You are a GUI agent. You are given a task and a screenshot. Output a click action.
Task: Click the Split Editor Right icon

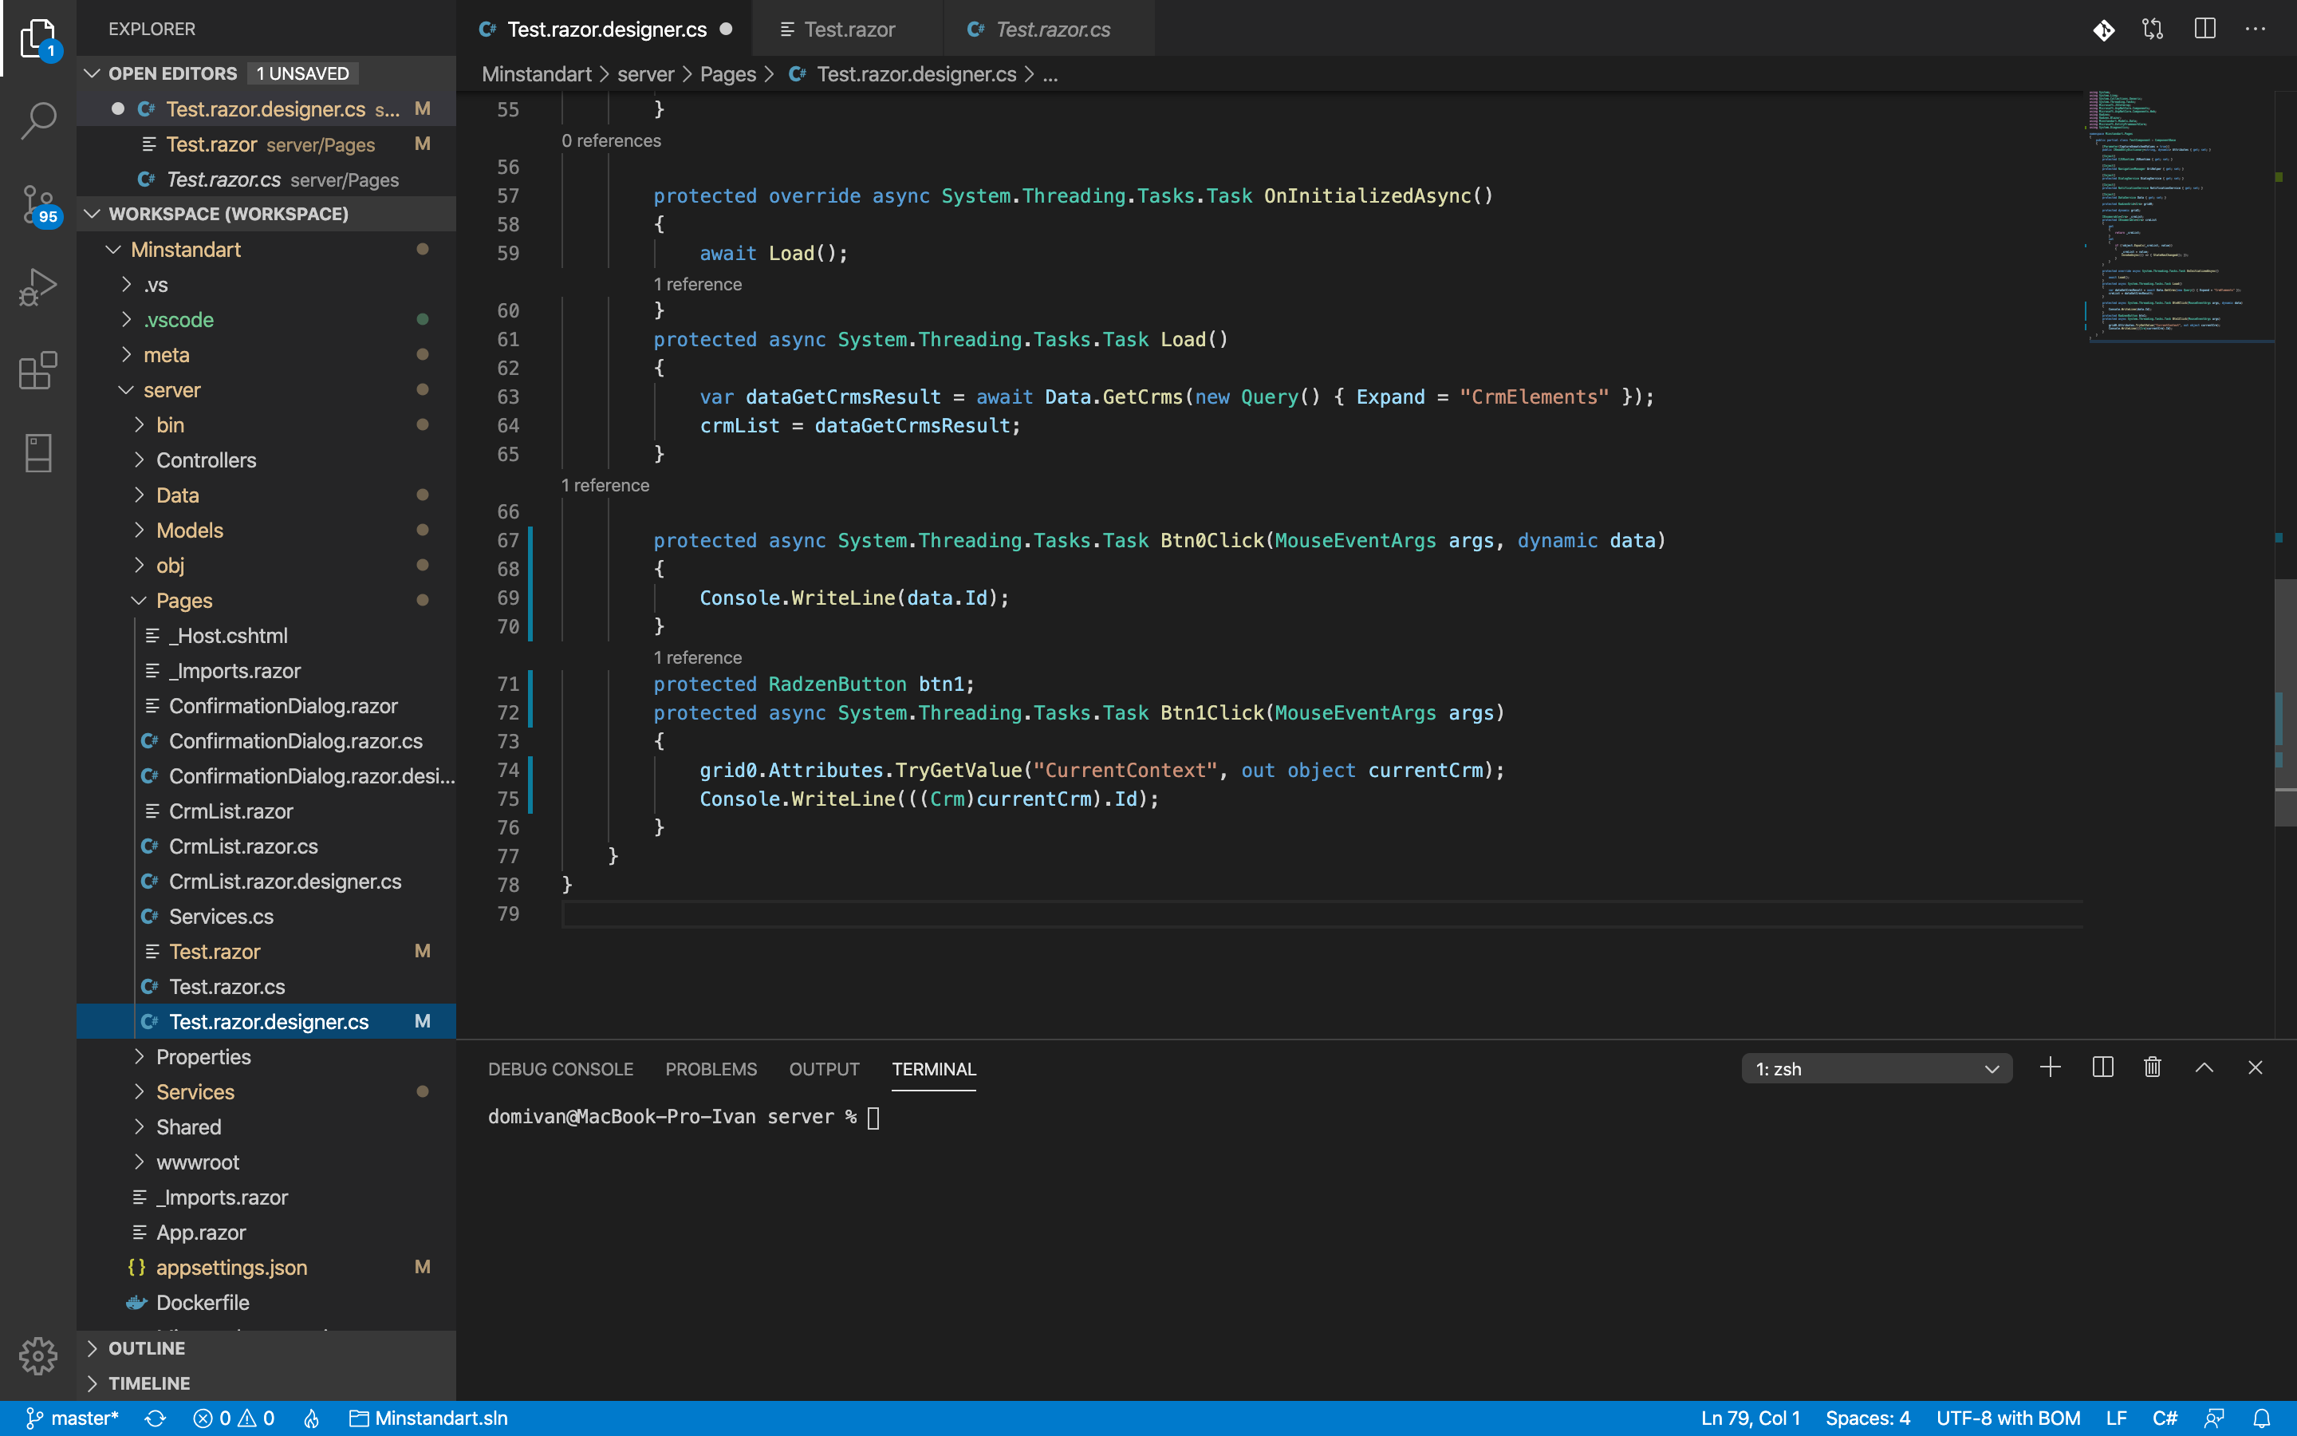point(2204,30)
